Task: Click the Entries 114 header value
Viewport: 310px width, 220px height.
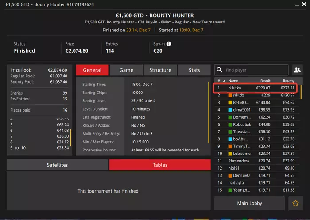Action: tap(110, 51)
